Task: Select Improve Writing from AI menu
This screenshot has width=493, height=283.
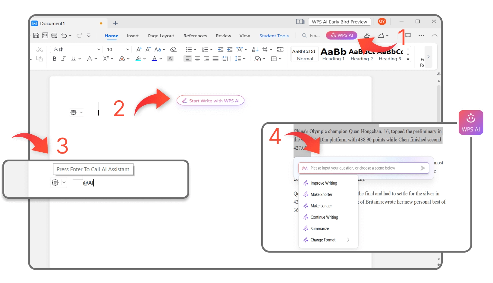Action: (324, 183)
